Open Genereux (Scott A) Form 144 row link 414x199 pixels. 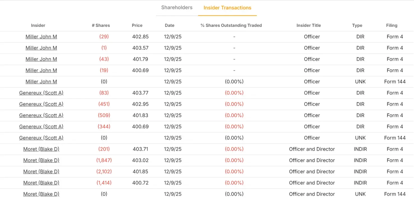41,138
